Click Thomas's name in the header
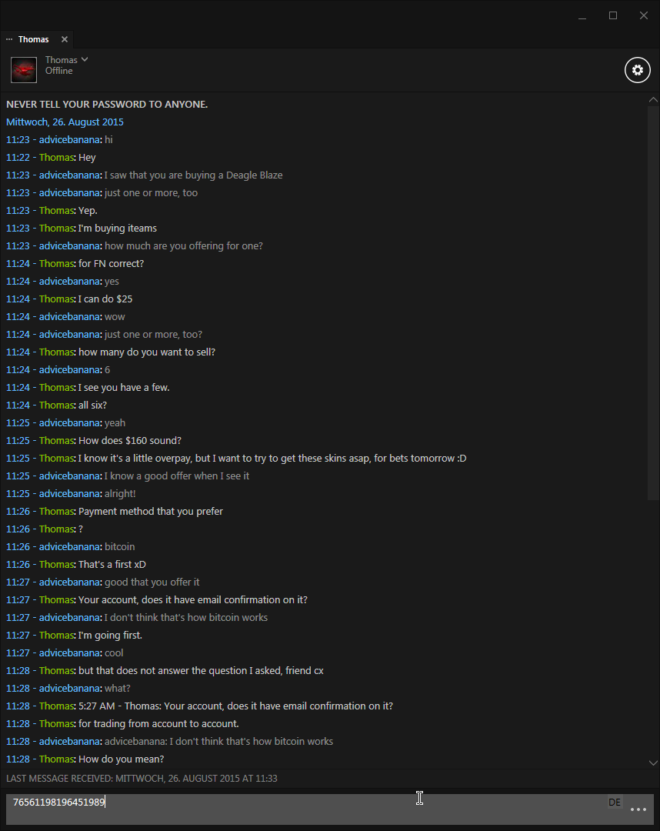 coord(62,60)
